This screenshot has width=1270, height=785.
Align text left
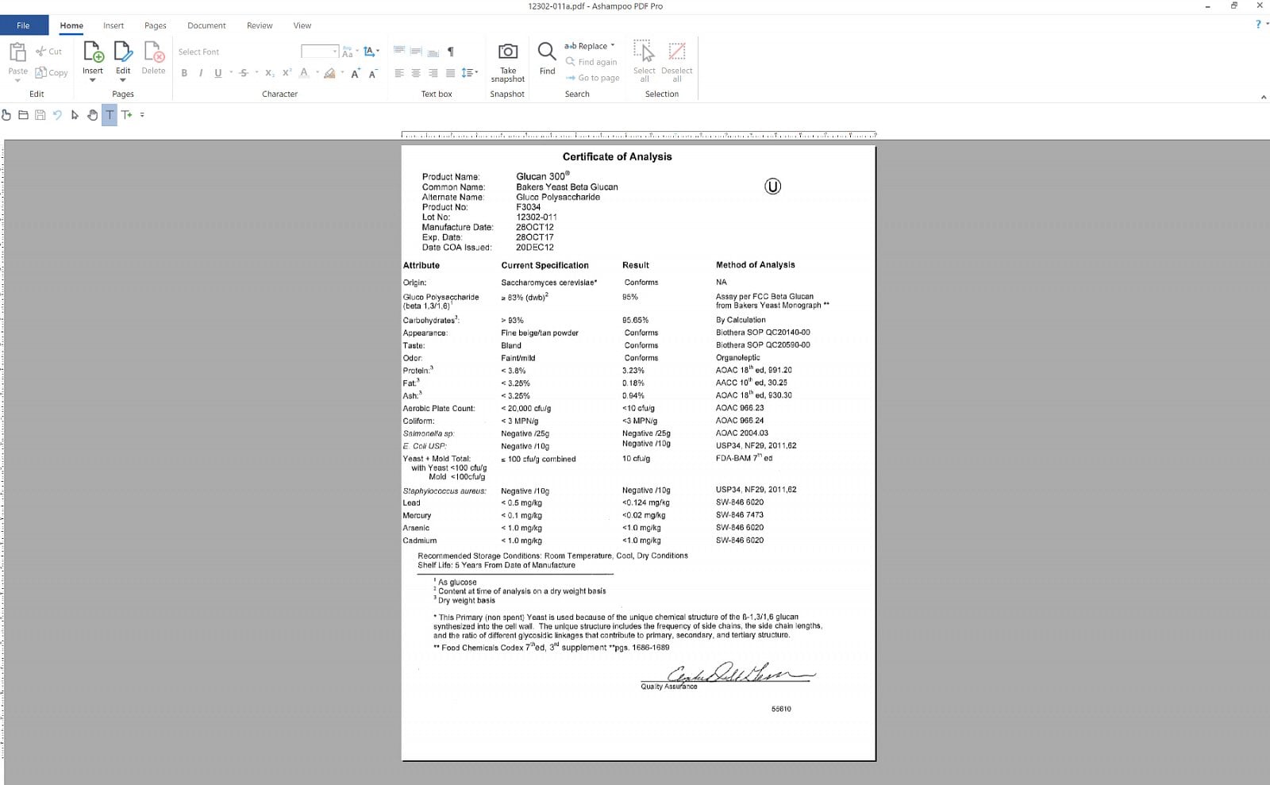pyautogui.click(x=399, y=73)
